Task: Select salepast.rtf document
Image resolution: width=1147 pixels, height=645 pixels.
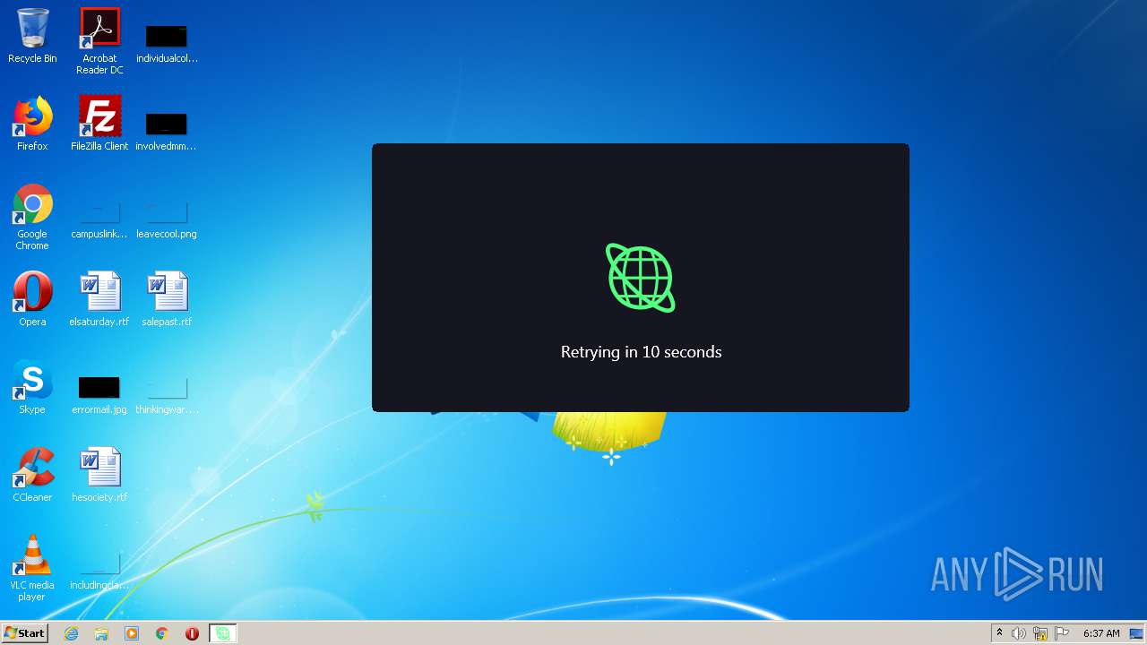Action: tap(167, 299)
